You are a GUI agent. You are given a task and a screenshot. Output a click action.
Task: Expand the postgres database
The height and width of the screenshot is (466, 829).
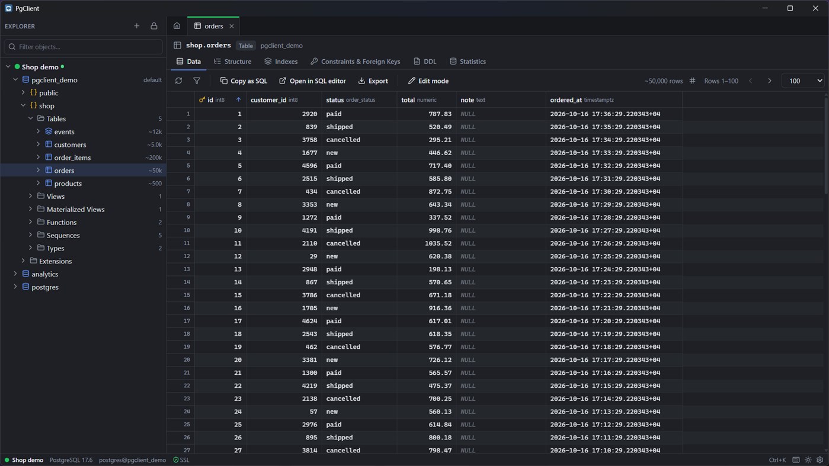pos(16,287)
